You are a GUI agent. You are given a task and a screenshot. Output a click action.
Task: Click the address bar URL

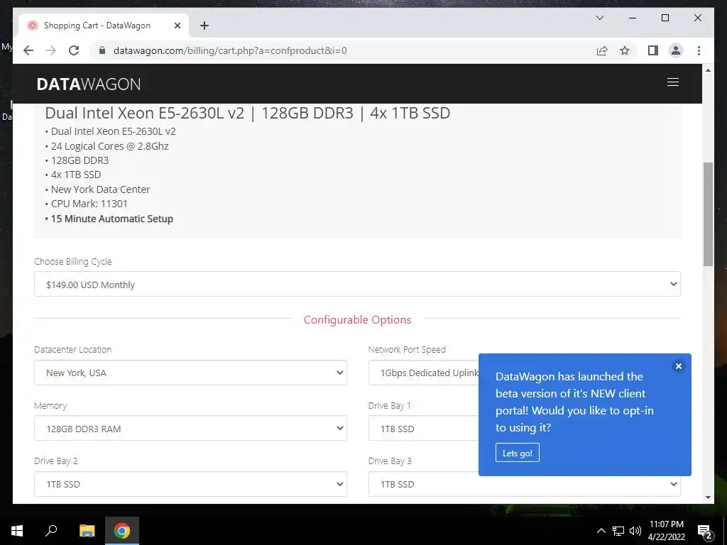point(230,50)
